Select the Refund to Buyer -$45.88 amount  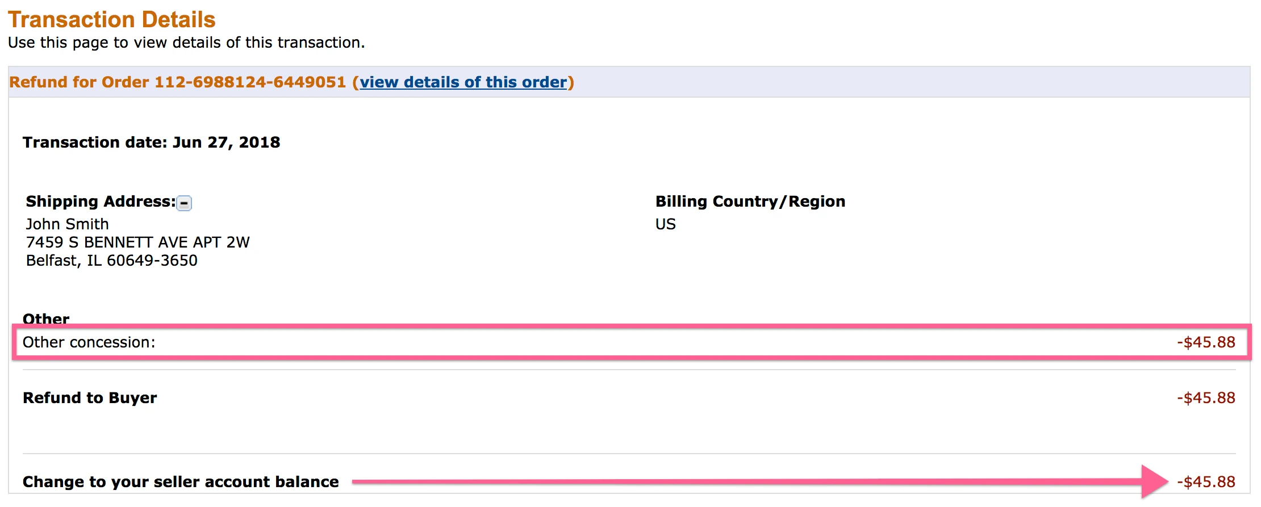click(1206, 398)
